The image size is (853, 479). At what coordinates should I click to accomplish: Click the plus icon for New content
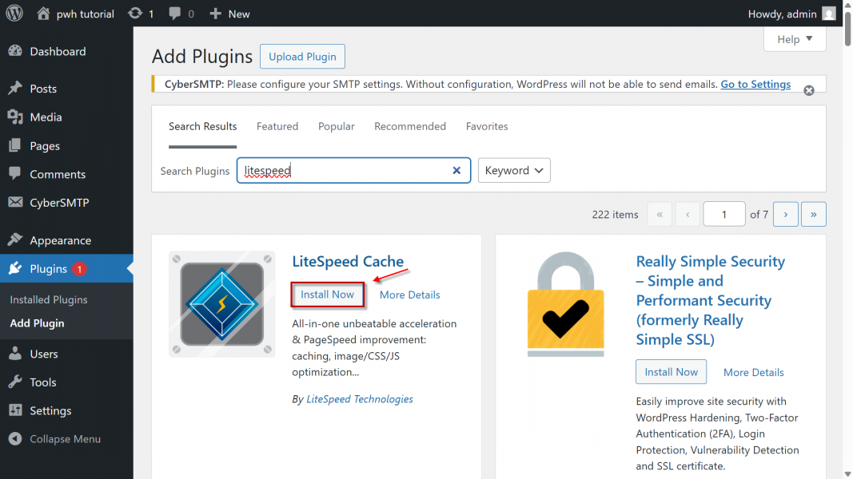(x=215, y=14)
